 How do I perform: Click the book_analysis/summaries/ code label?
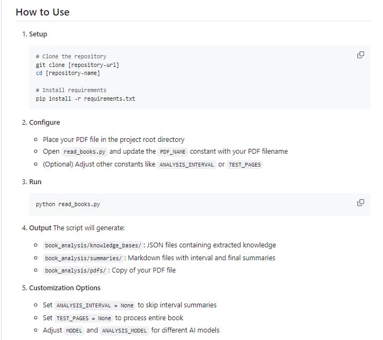click(x=83, y=258)
